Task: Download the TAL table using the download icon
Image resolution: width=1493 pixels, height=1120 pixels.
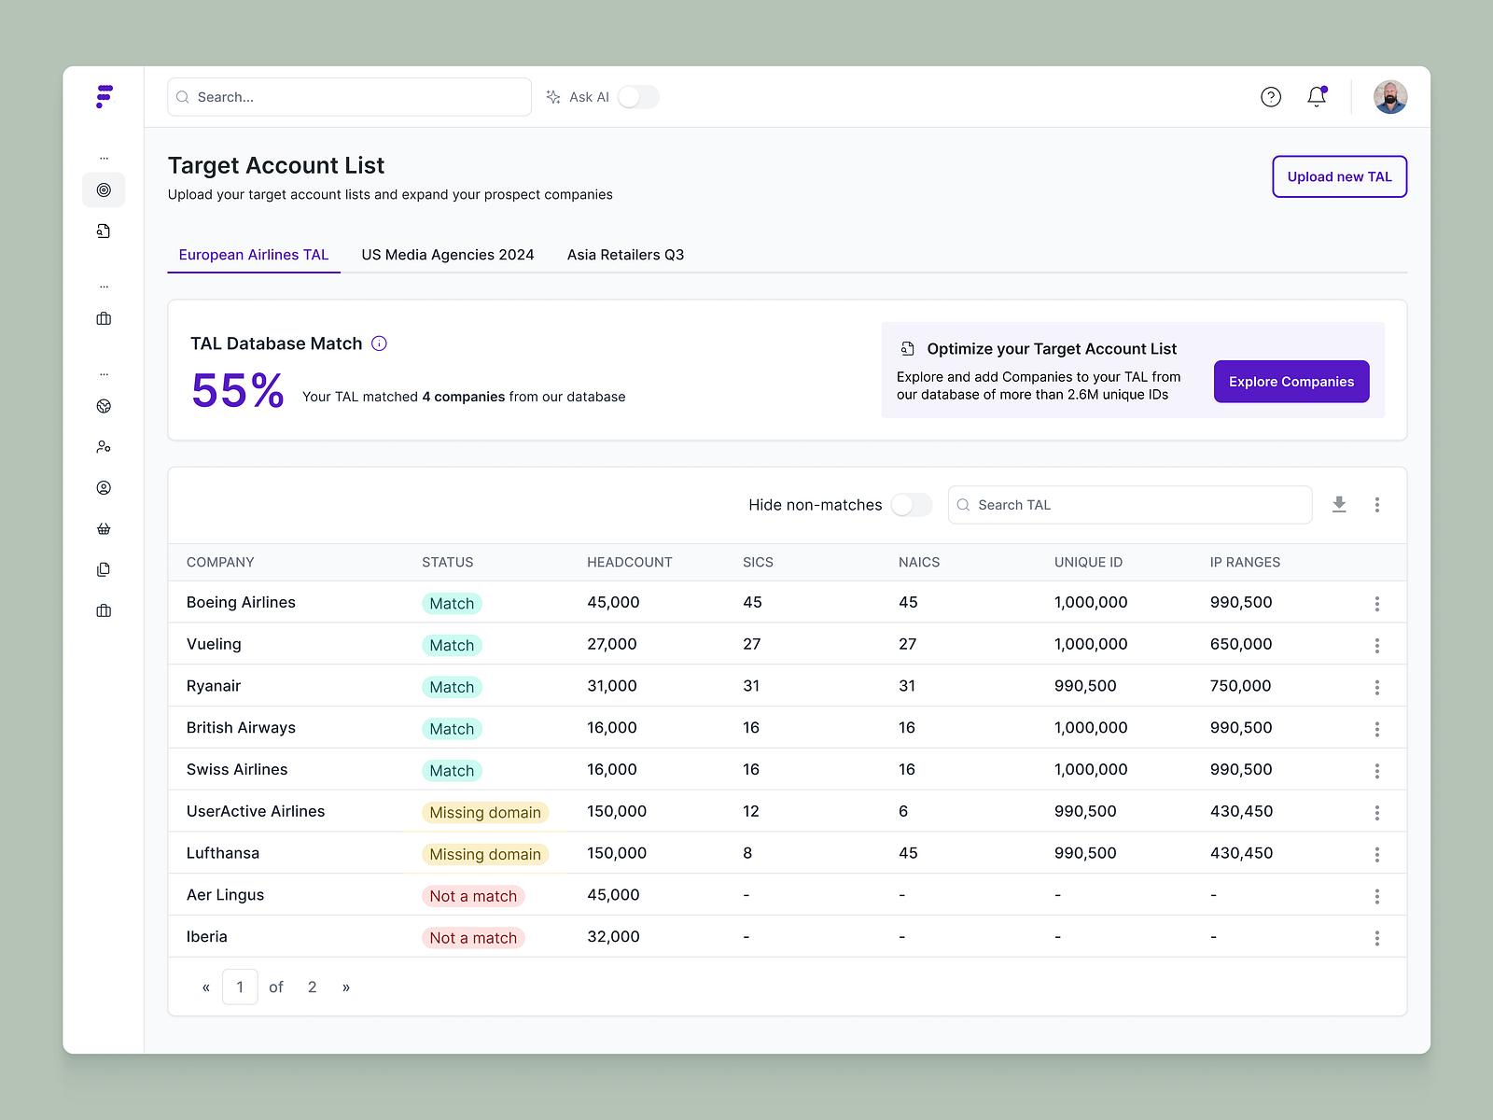Action: tap(1340, 504)
